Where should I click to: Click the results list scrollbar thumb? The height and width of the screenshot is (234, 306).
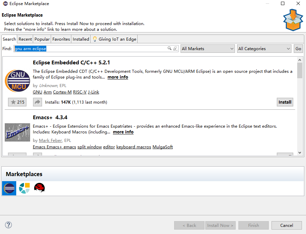pos(300,70)
